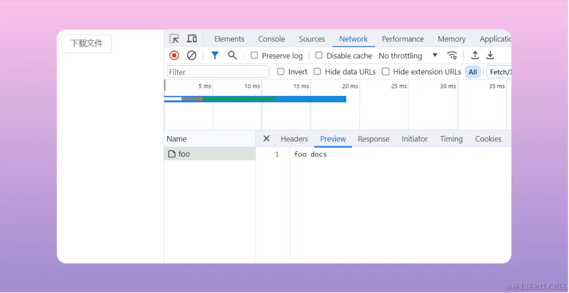
Task: Import HAR file upload icon
Action: coord(475,55)
